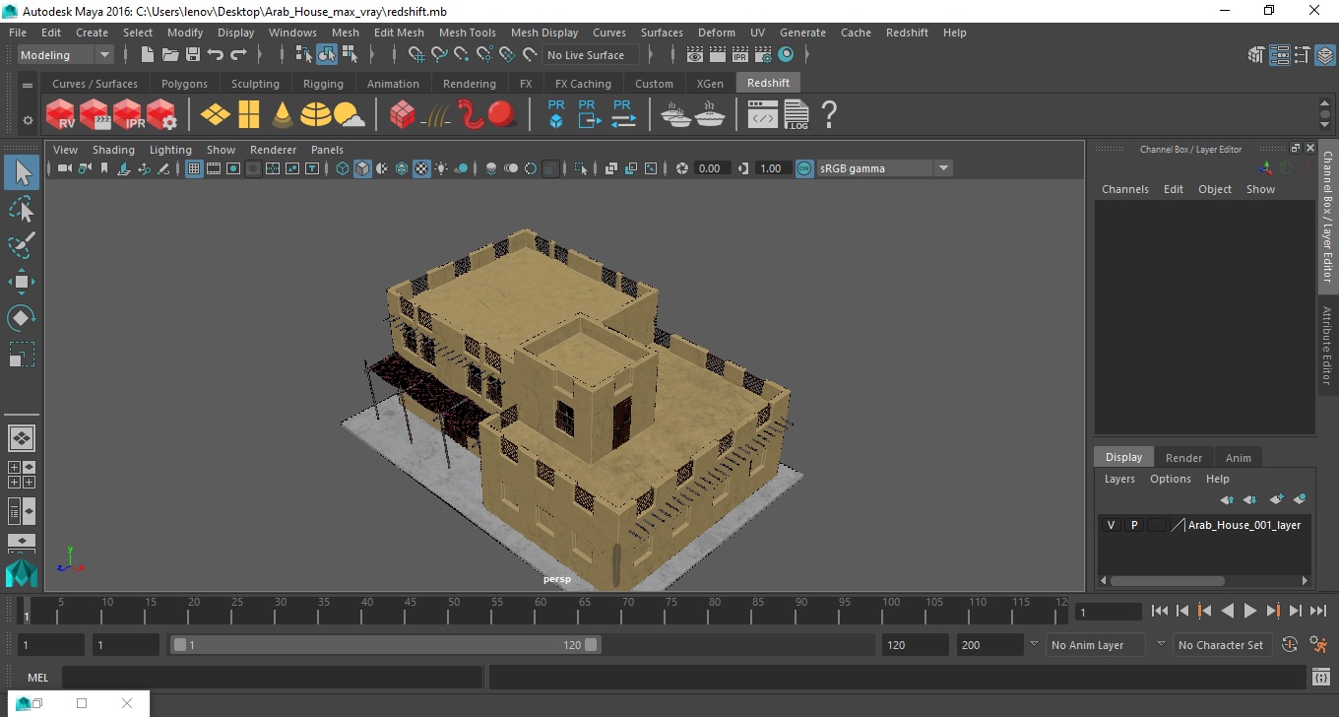Open the Attribute Editor side tab
The width and height of the screenshot is (1339, 717).
[x=1327, y=345]
